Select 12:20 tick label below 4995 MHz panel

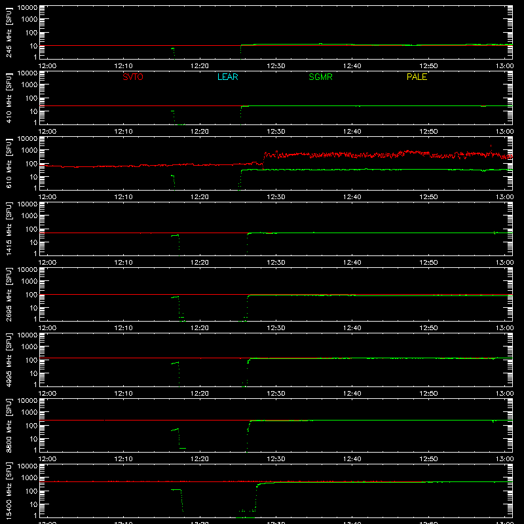[x=200, y=394]
